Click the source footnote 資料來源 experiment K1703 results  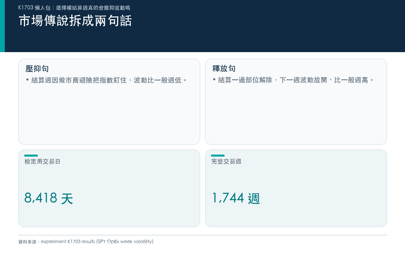click(86, 242)
